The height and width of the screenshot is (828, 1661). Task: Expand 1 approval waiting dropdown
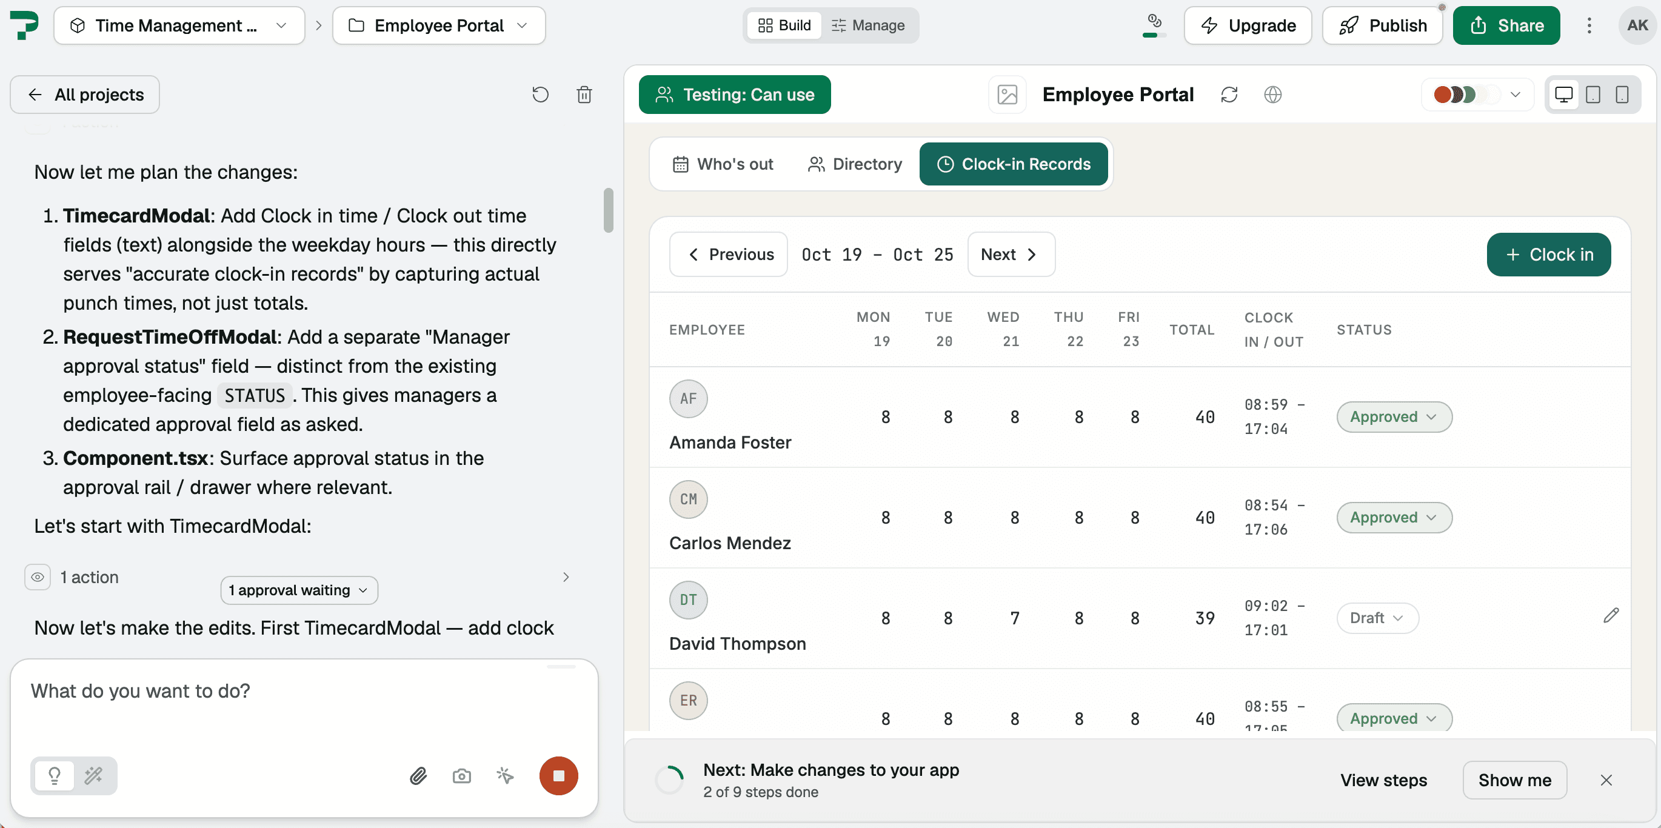298,590
